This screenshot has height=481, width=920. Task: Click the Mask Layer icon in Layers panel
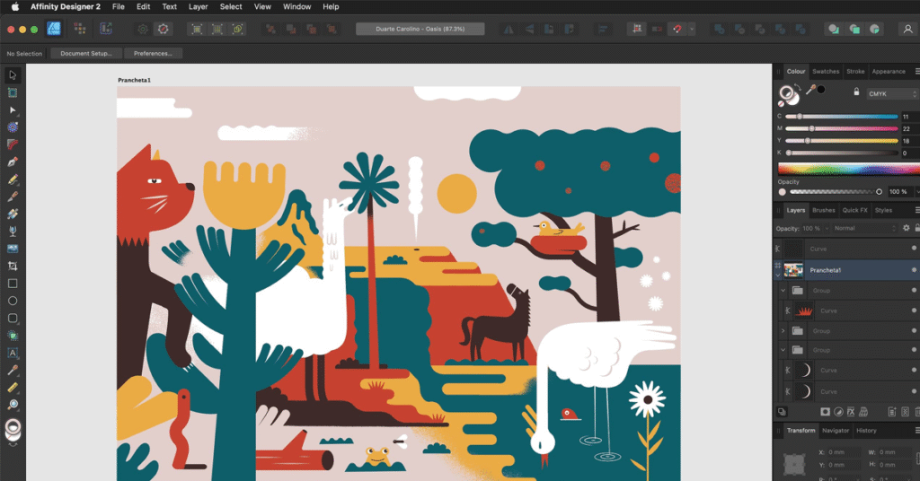click(x=825, y=412)
